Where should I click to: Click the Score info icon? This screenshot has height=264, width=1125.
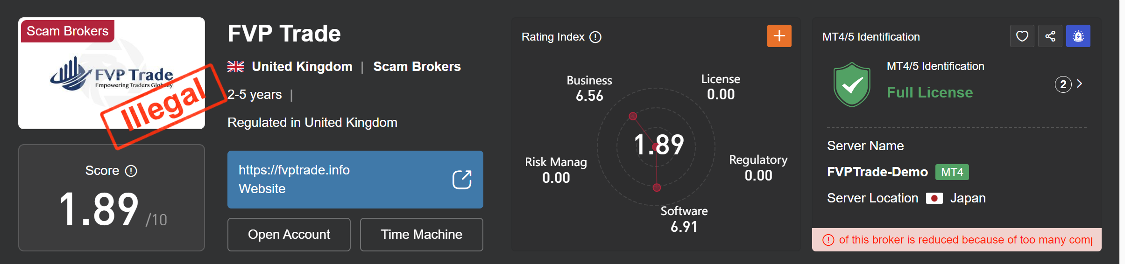click(131, 171)
